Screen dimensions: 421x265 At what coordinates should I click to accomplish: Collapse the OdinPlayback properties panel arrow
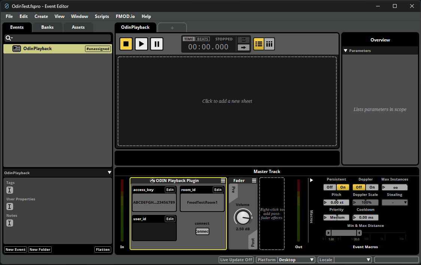point(109,173)
